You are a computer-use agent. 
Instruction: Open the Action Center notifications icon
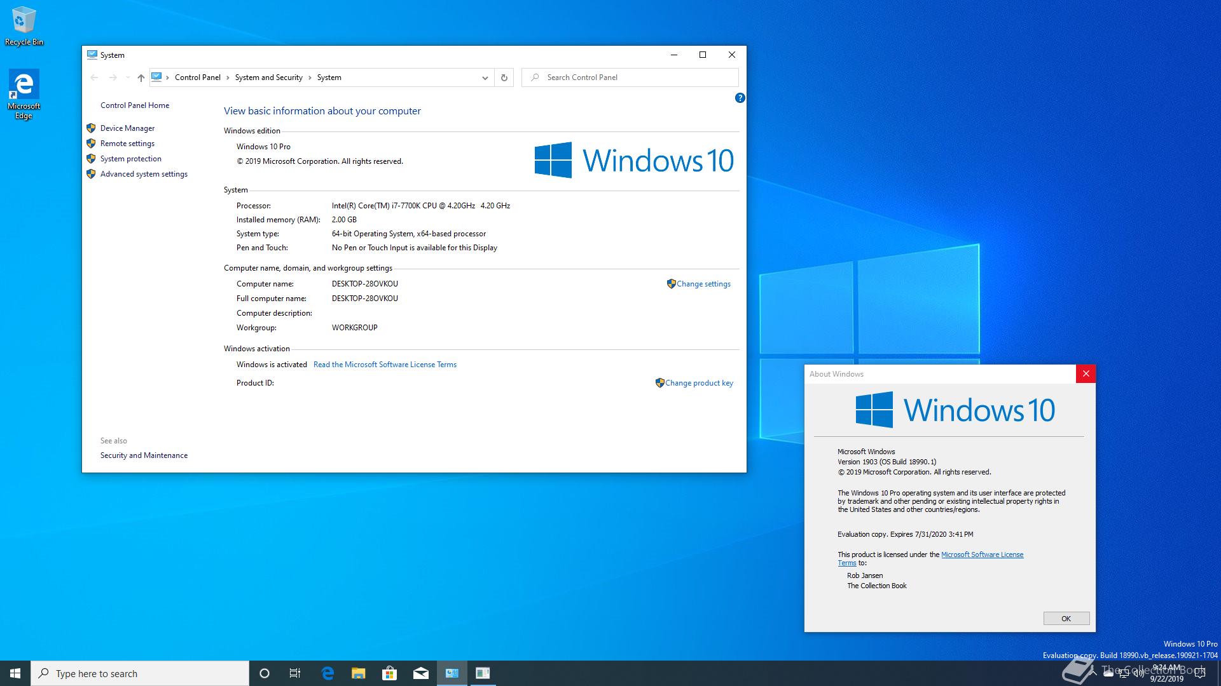[x=1201, y=673]
